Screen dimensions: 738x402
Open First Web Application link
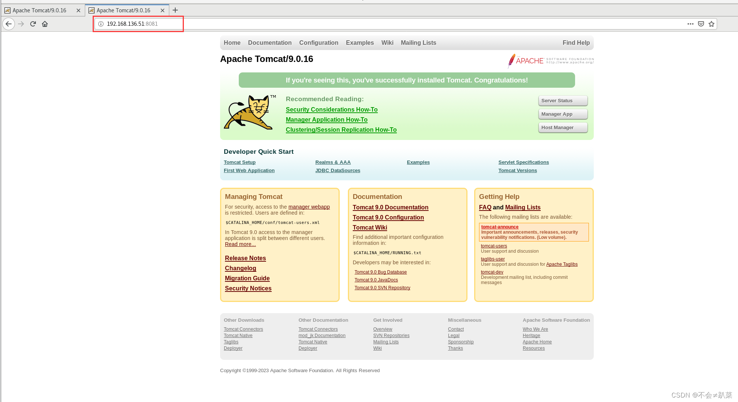tap(249, 170)
